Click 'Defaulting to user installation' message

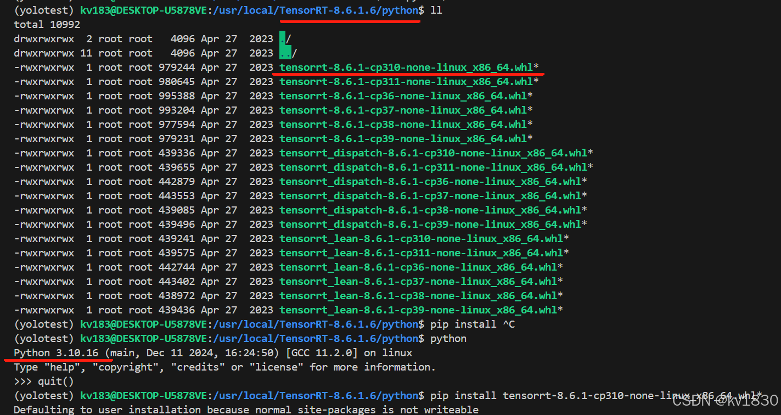(246, 410)
